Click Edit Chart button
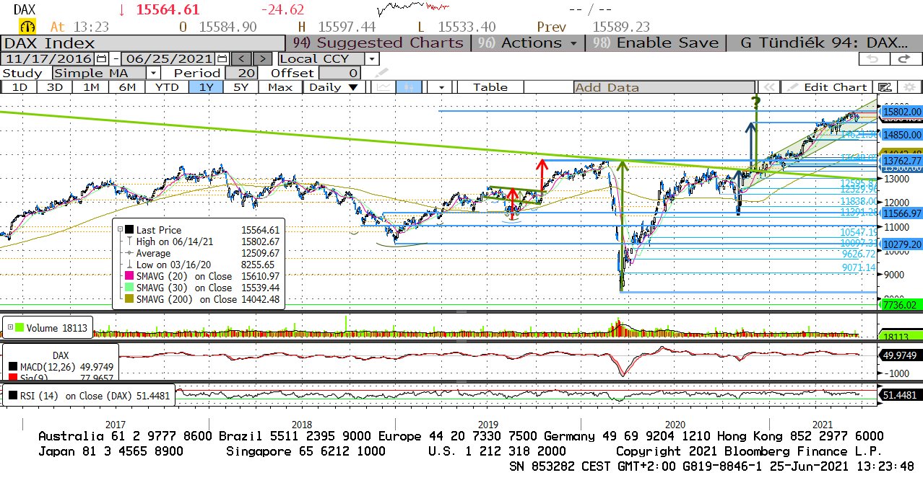Viewport: 923px width, 483px height. 826,87
